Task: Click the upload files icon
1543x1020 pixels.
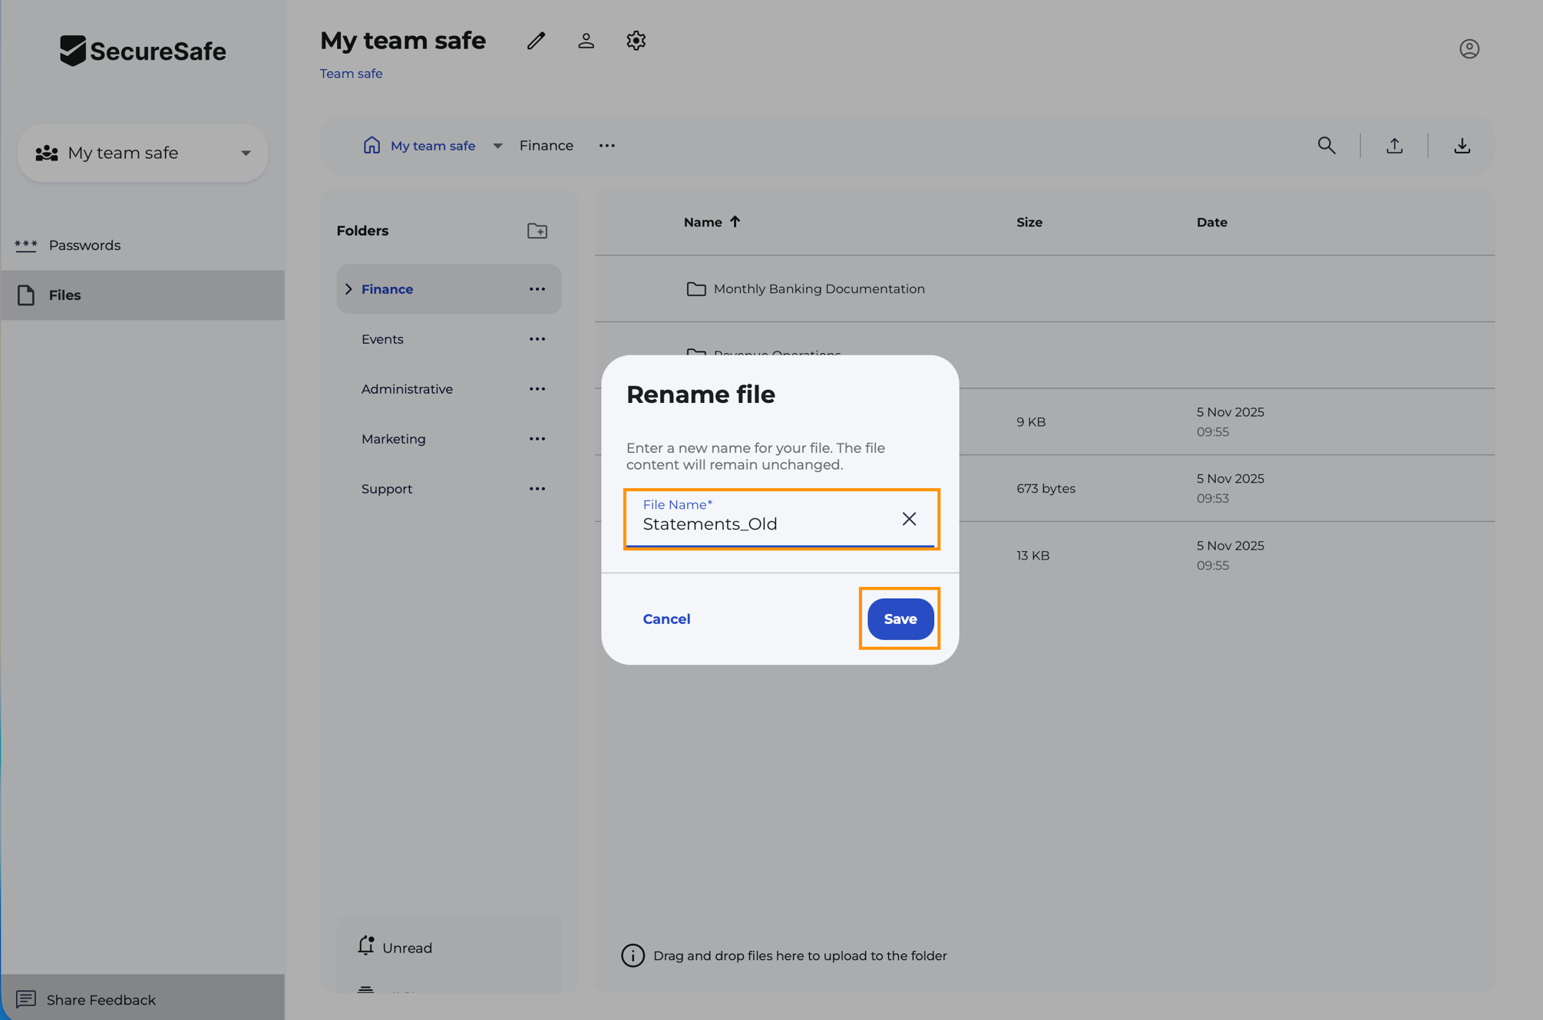Action: point(1395,145)
